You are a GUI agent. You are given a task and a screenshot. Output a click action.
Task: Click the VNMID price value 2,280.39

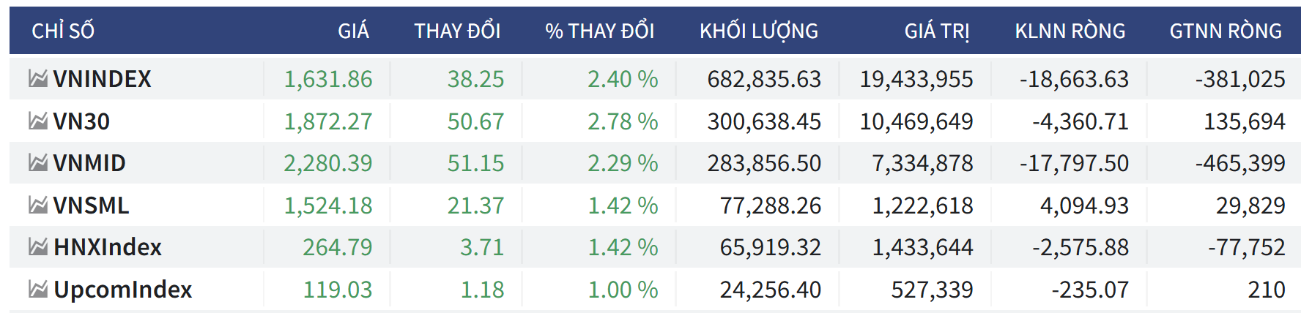click(328, 163)
